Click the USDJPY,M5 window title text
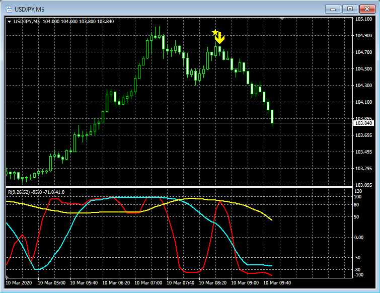The image size is (380, 293). pyautogui.click(x=29, y=10)
